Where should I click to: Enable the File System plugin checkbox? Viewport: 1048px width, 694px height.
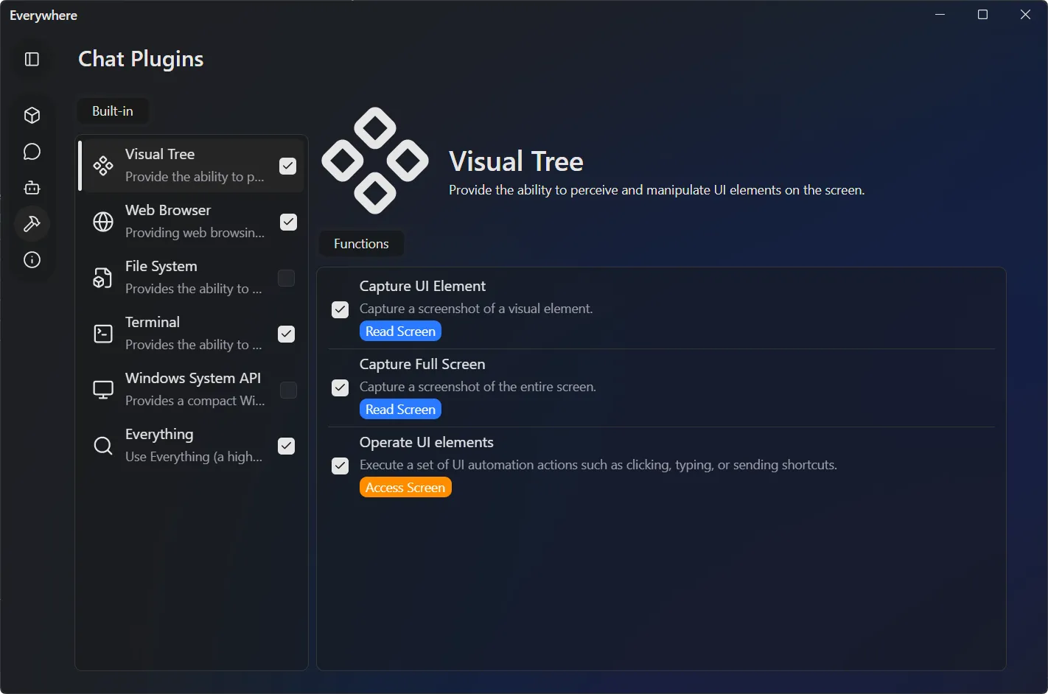pyautogui.click(x=286, y=278)
